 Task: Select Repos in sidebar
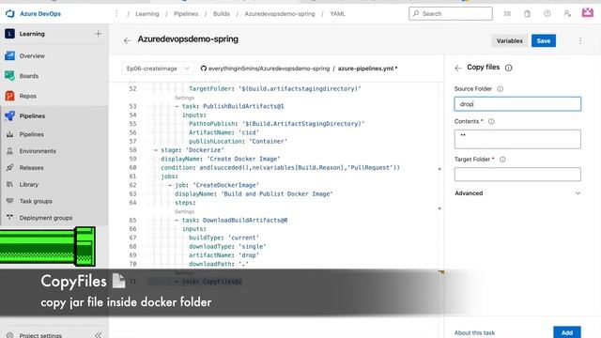[x=28, y=96]
